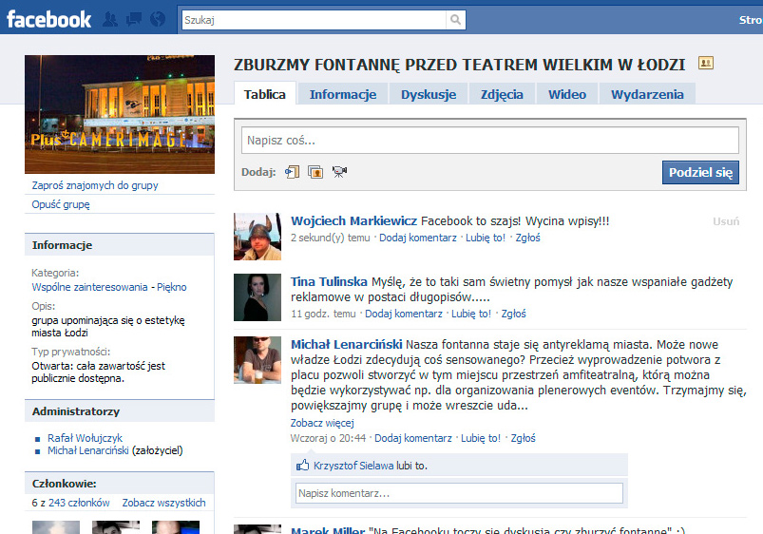Switch to the Tablica tab
763x534 pixels.
click(x=265, y=94)
